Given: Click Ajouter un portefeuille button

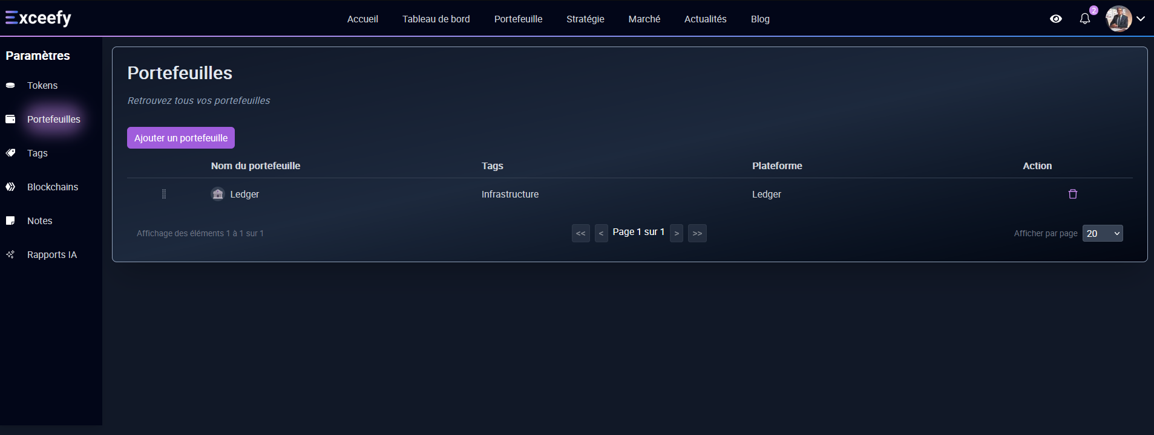Looking at the screenshot, I should pyautogui.click(x=181, y=138).
